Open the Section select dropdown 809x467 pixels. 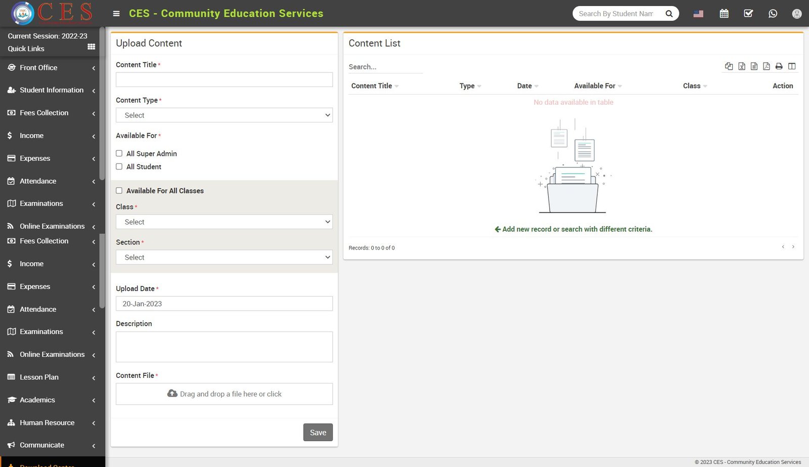(224, 258)
